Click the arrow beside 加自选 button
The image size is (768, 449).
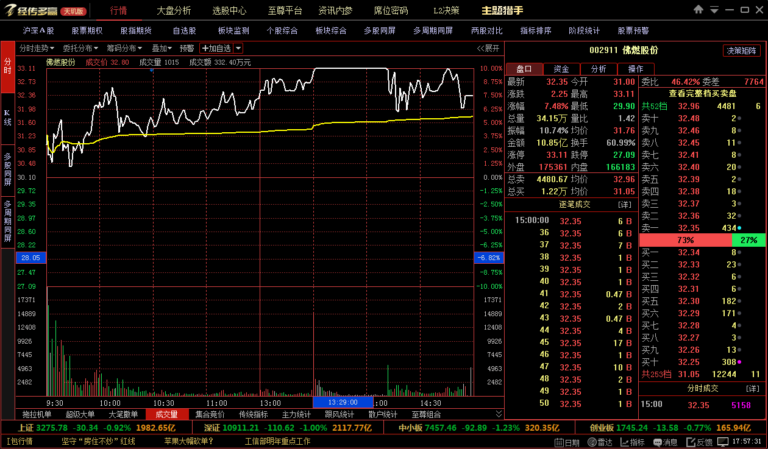click(238, 48)
